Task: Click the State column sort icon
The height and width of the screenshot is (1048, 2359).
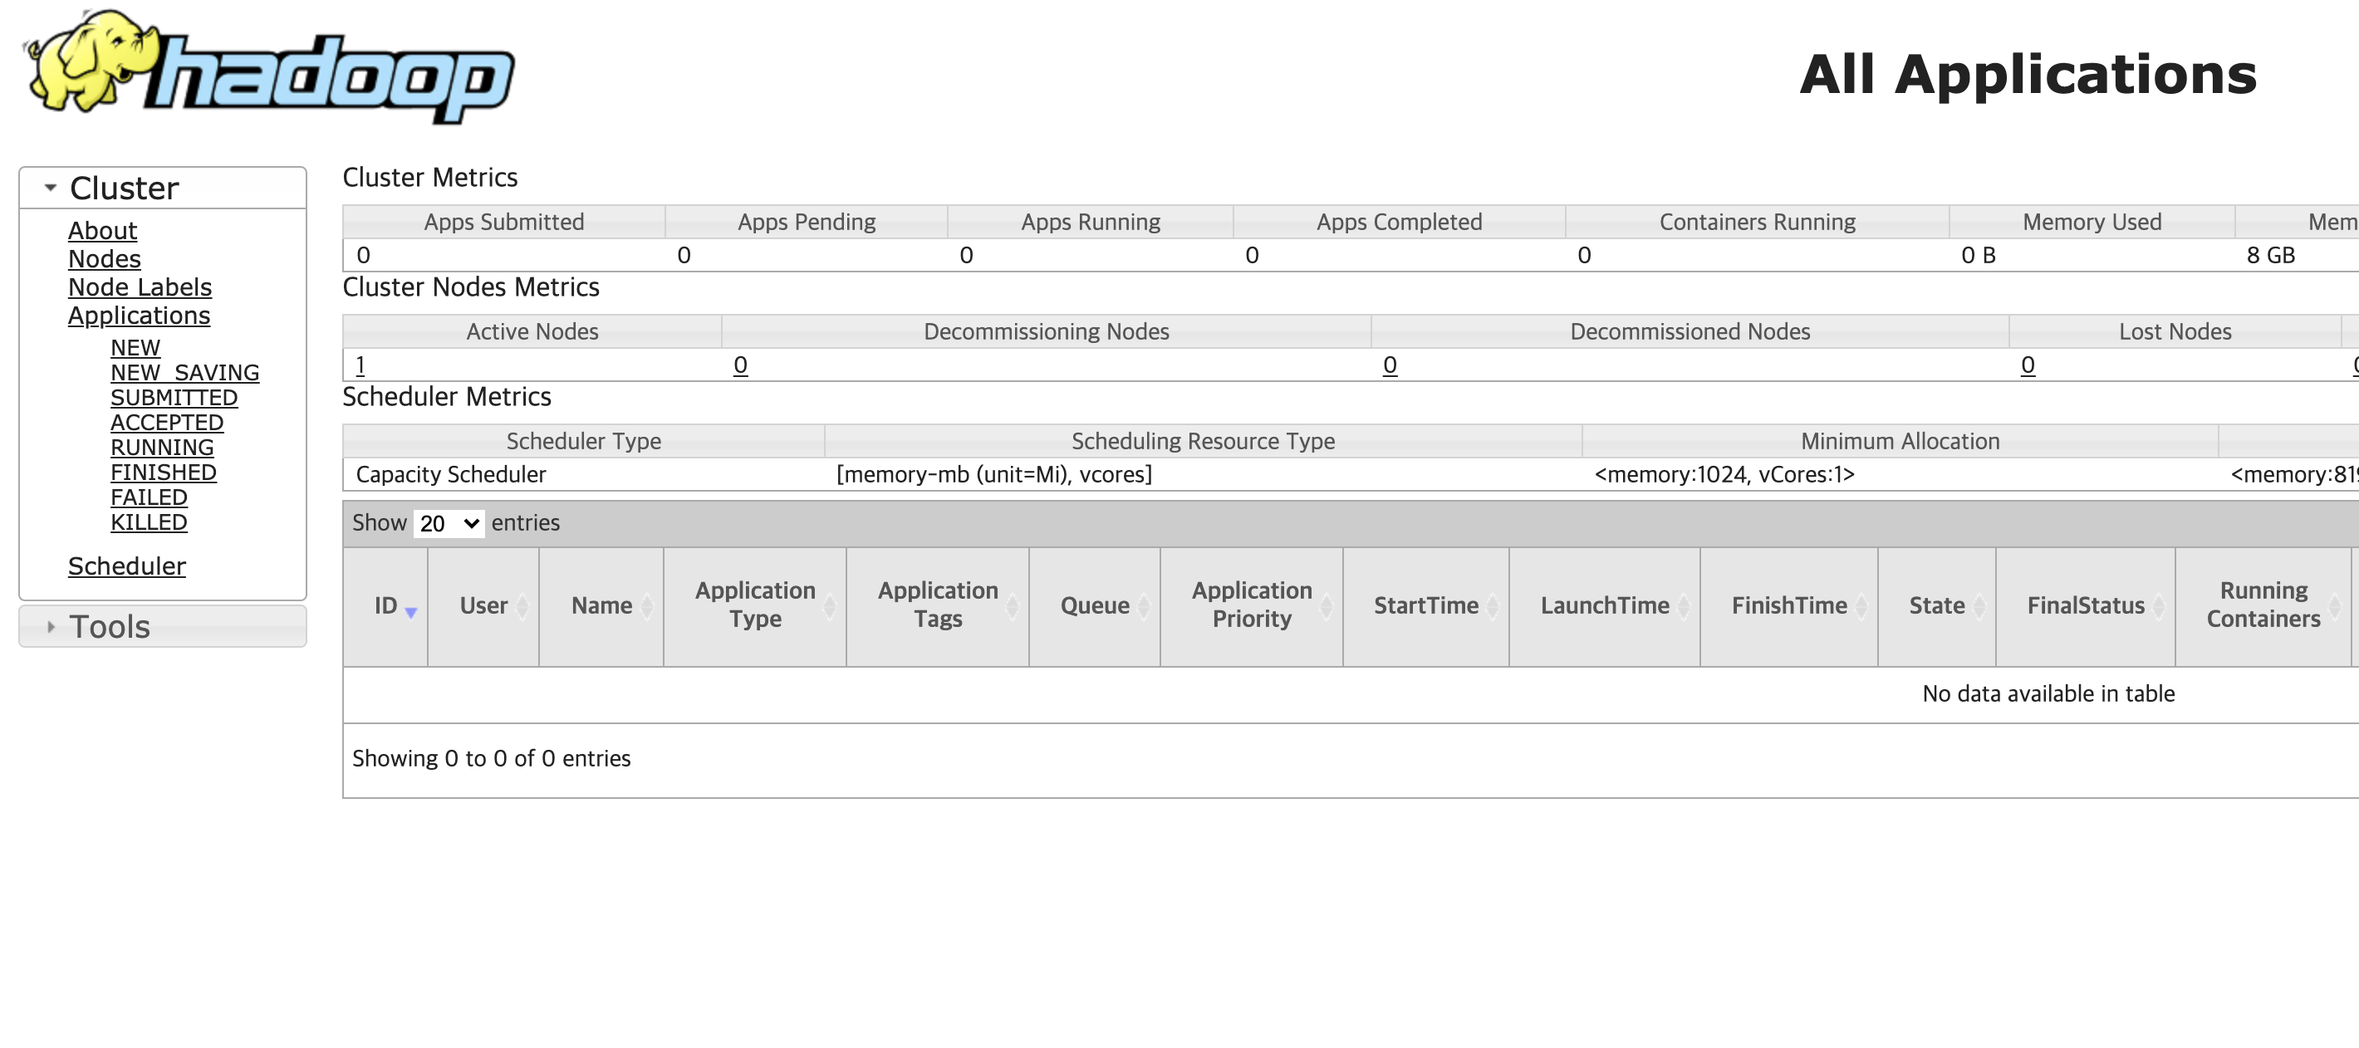Action: [1979, 606]
